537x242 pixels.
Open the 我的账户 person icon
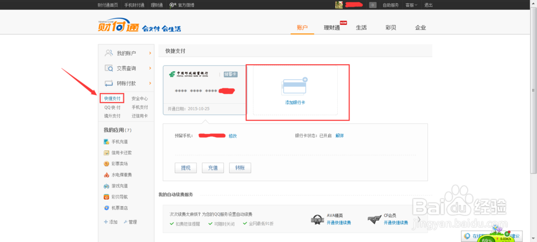pos(109,53)
